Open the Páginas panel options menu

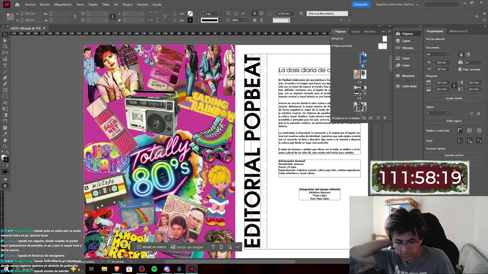coord(389,32)
